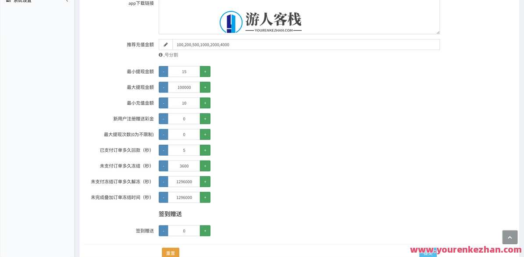The height and width of the screenshot is (257, 524).
Task: Collapse the 系统设置 menu via its chevron
Action: [x=67, y=1]
